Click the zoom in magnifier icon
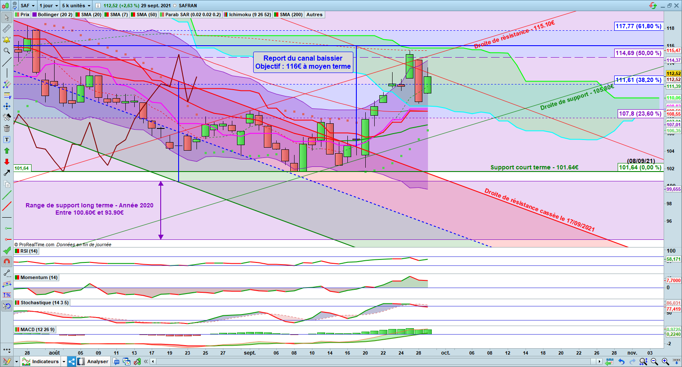This screenshot has width=682, height=367. click(665, 361)
